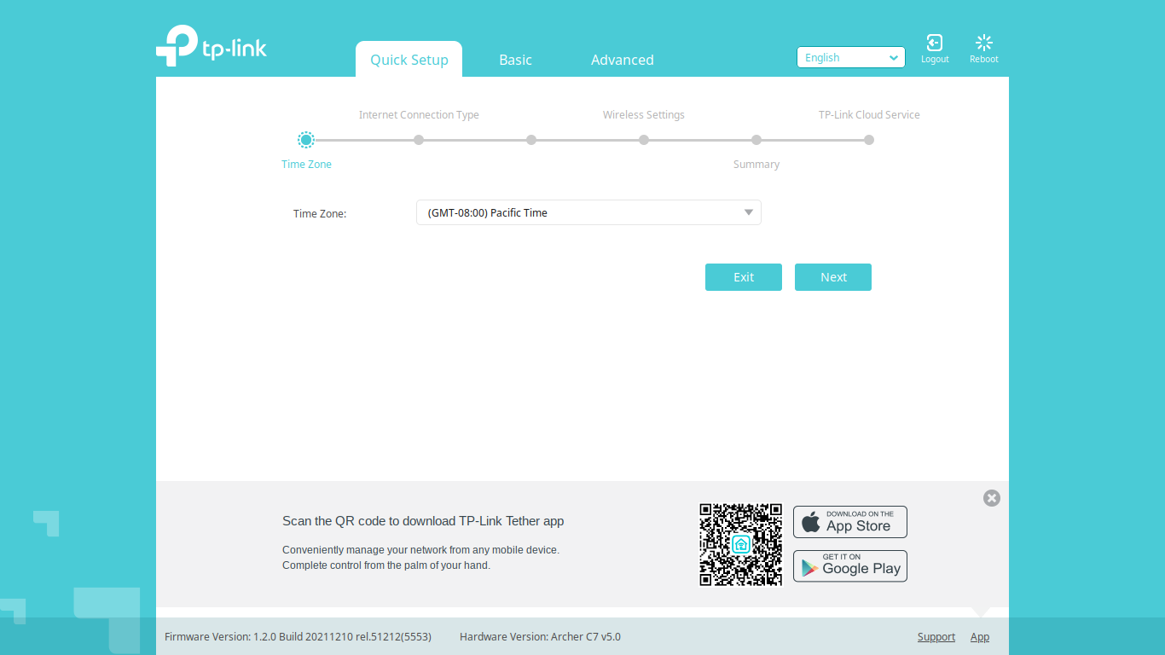Click the Scan the QR code heading
1165x655 pixels.
423,521
